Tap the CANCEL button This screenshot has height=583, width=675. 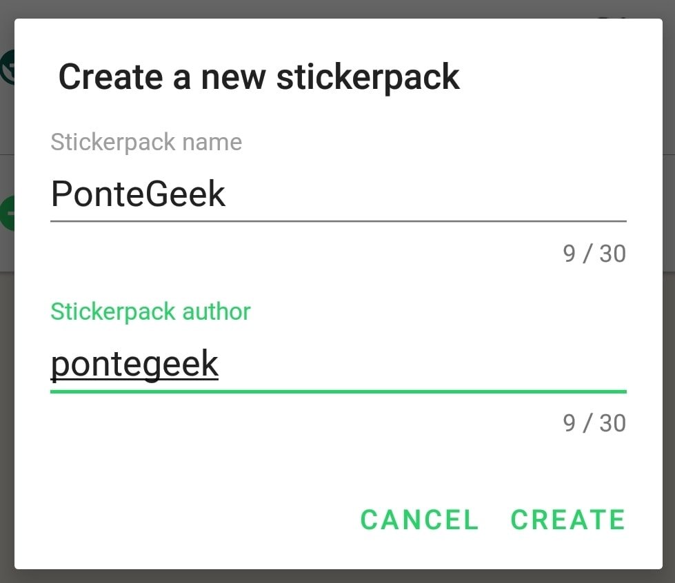point(419,520)
